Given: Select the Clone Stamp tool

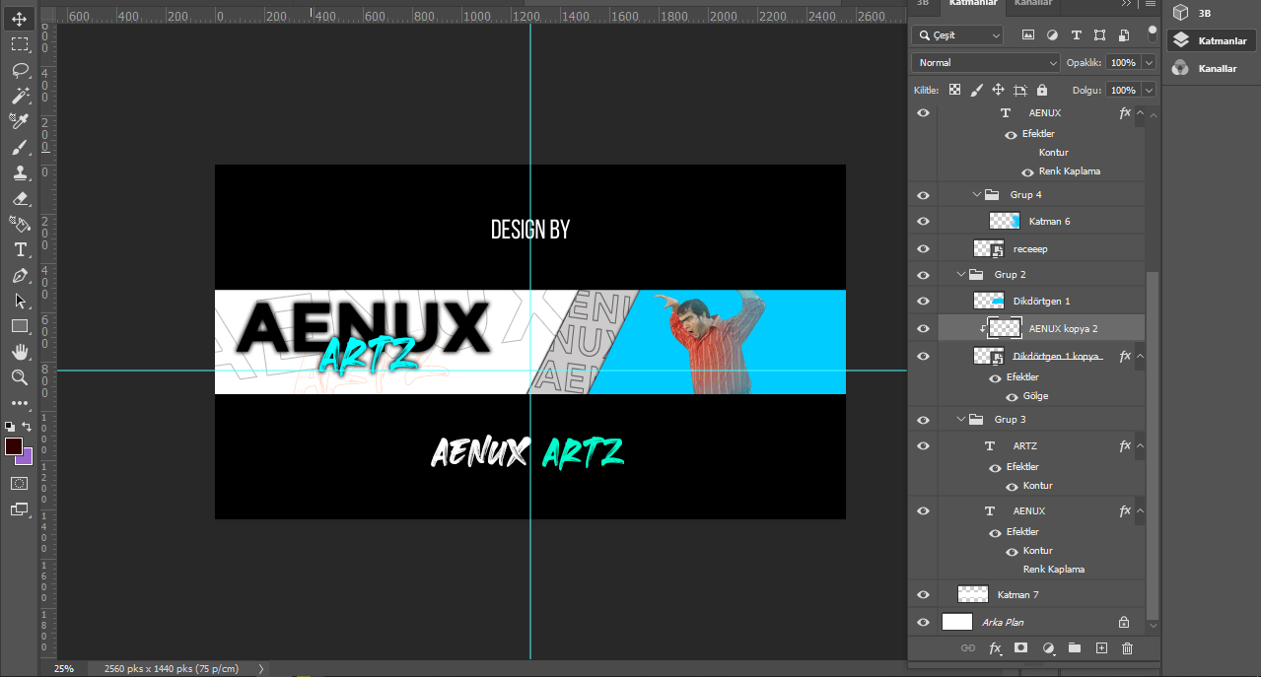Looking at the screenshot, I should (x=20, y=172).
